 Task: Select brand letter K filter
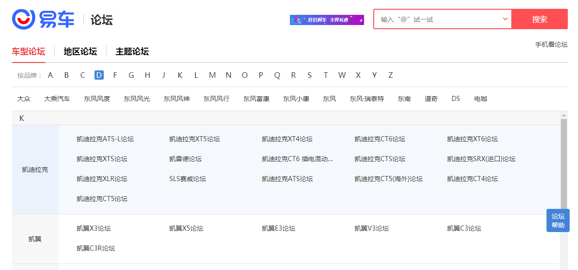pos(180,75)
